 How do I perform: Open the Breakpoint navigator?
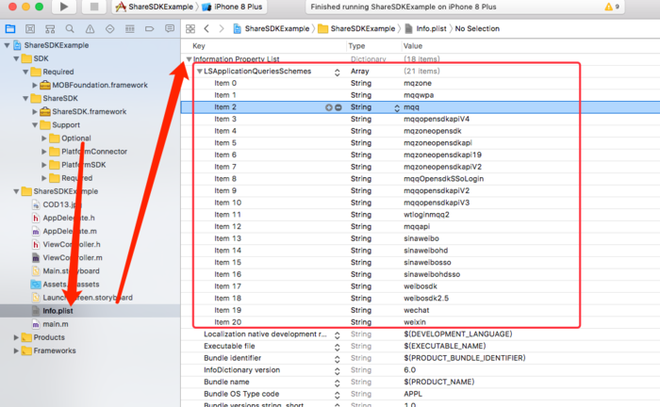[149, 28]
